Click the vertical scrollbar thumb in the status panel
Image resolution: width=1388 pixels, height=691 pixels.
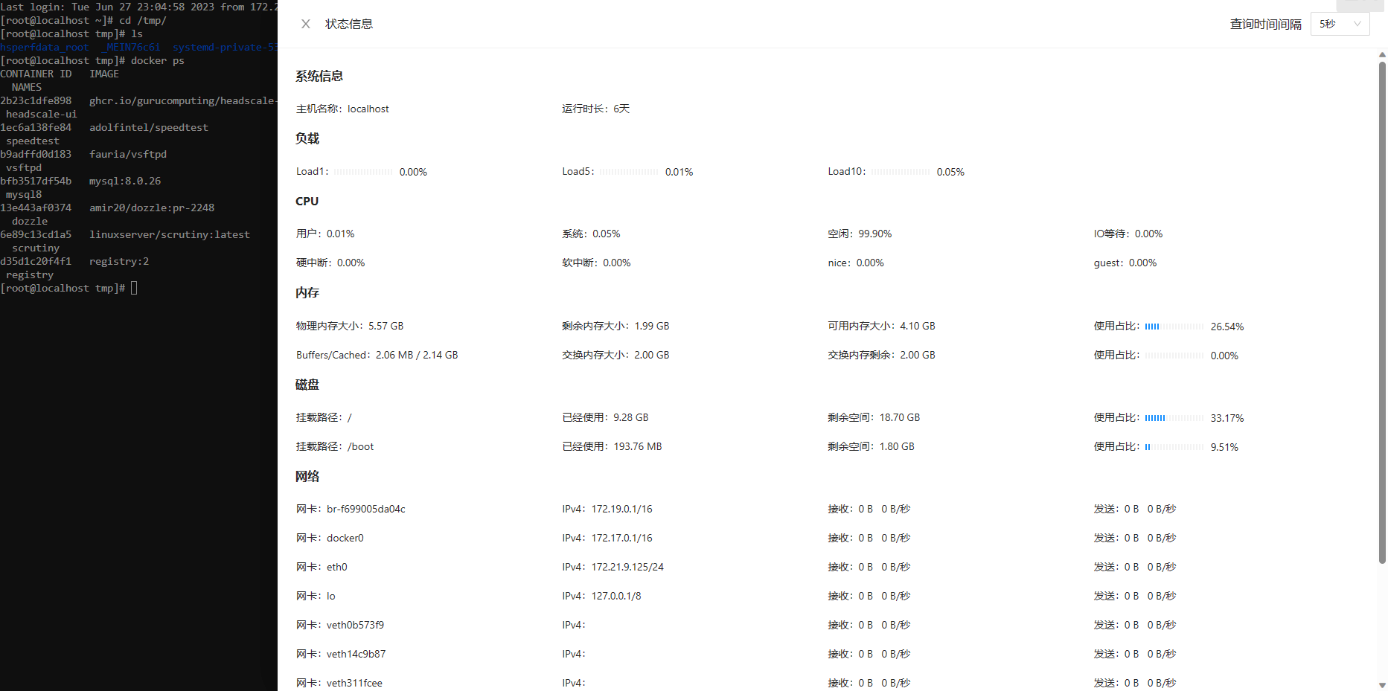pyautogui.click(x=1382, y=312)
